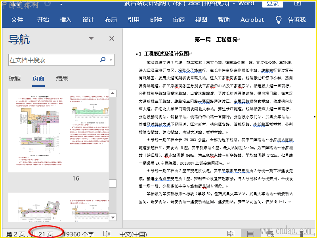Click the proofing errors book icon
The height and width of the screenshot is (238, 317).
(107, 234)
